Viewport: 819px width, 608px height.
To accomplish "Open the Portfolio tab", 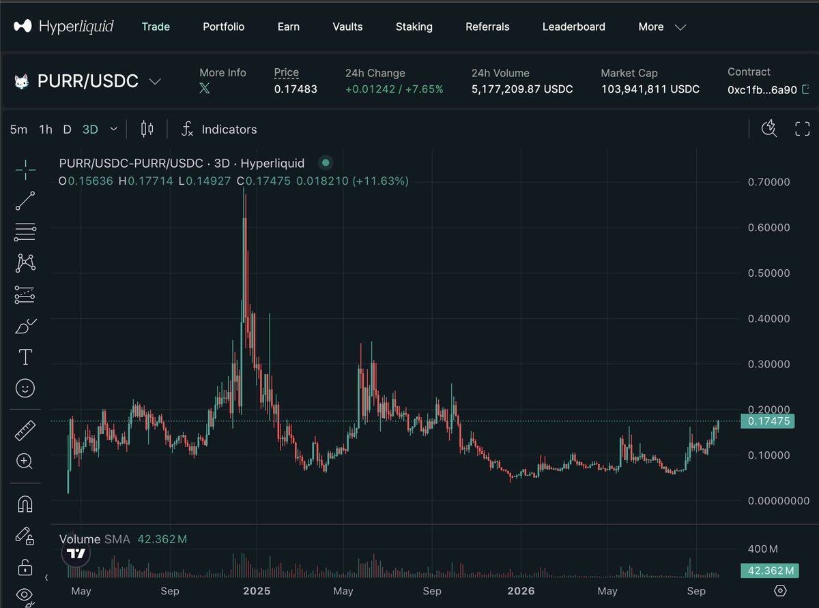I will coord(224,27).
